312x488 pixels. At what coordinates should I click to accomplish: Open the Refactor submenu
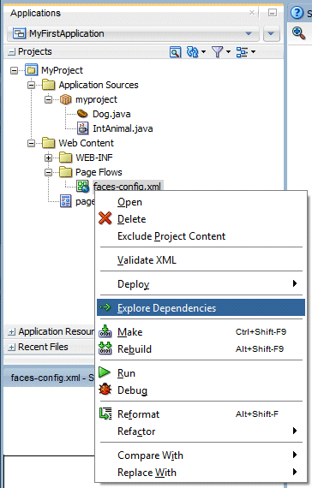click(201, 431)
